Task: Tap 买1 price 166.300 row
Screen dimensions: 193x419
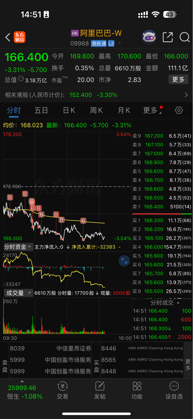Action: [x=162, y=220]
